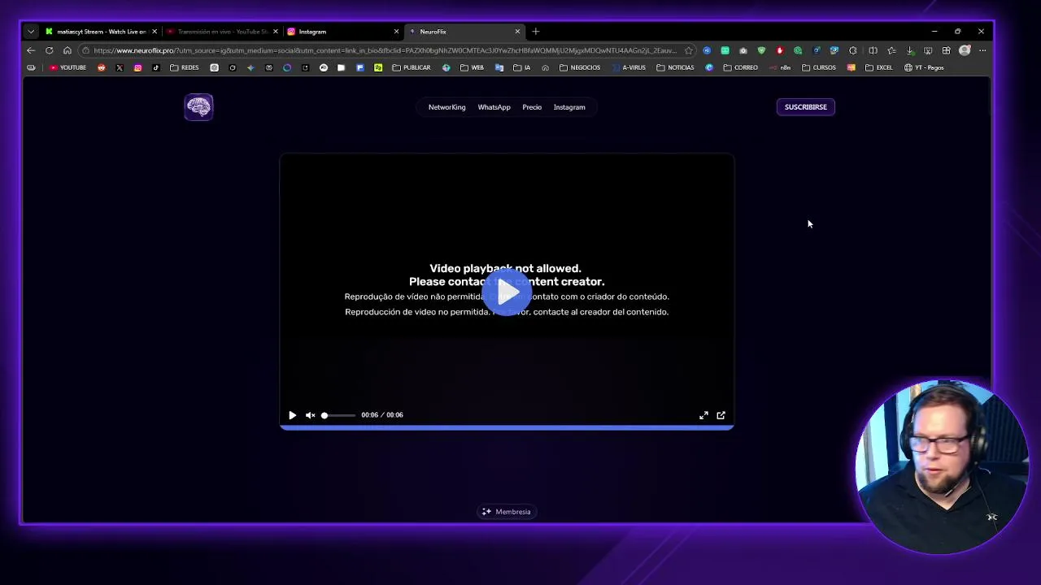
Task: Expand the NEGOCIOS bookmark folder
Action: click(580, 67)
